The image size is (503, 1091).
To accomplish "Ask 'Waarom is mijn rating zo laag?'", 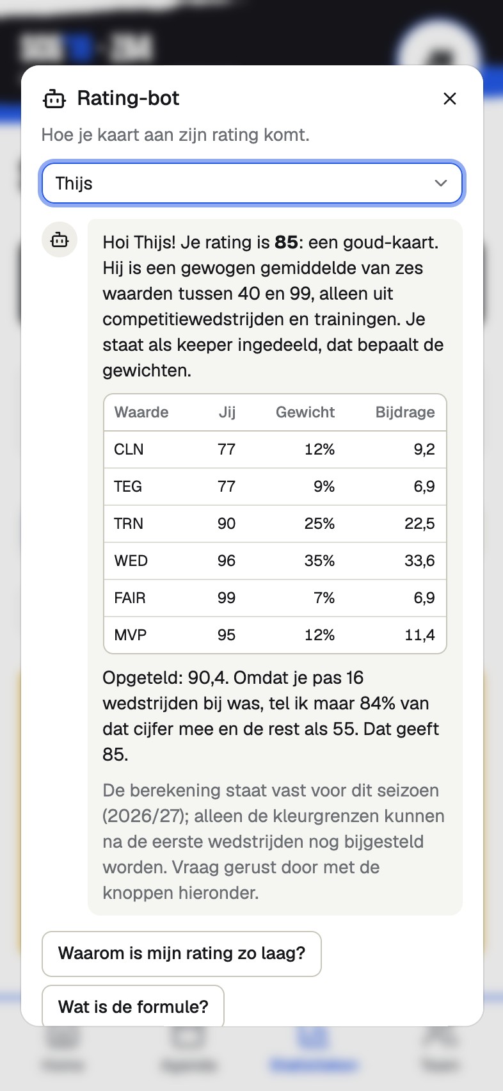I will pos(182,953).
